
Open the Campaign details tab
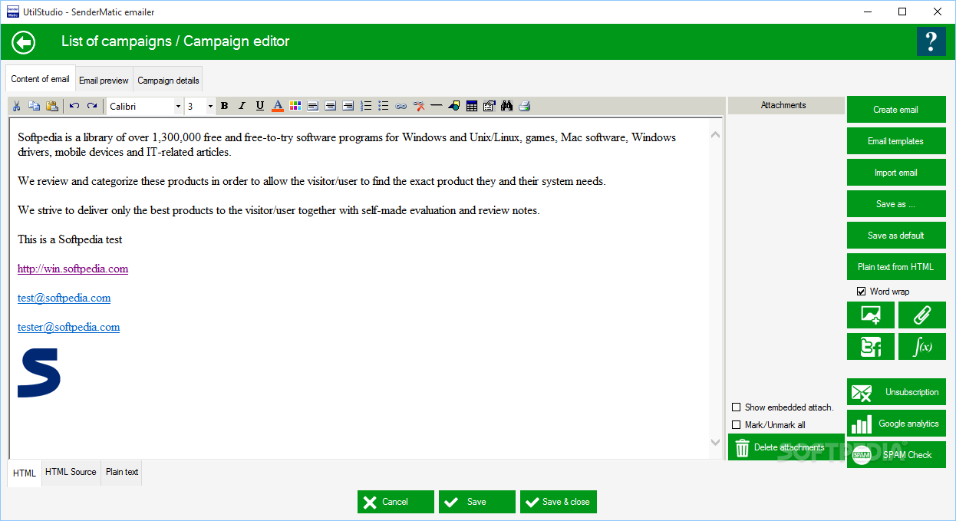pyautogui.click(x=168, y=80)
